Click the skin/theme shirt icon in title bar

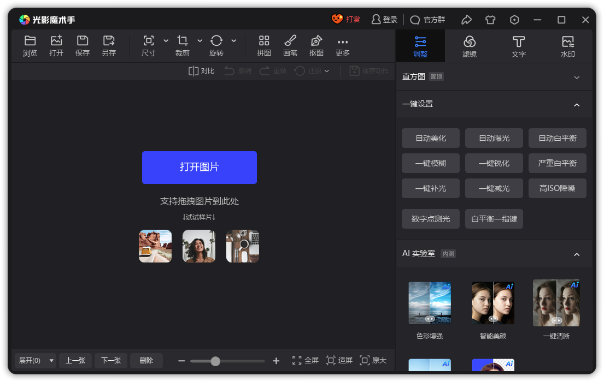(x=490, y=20)
